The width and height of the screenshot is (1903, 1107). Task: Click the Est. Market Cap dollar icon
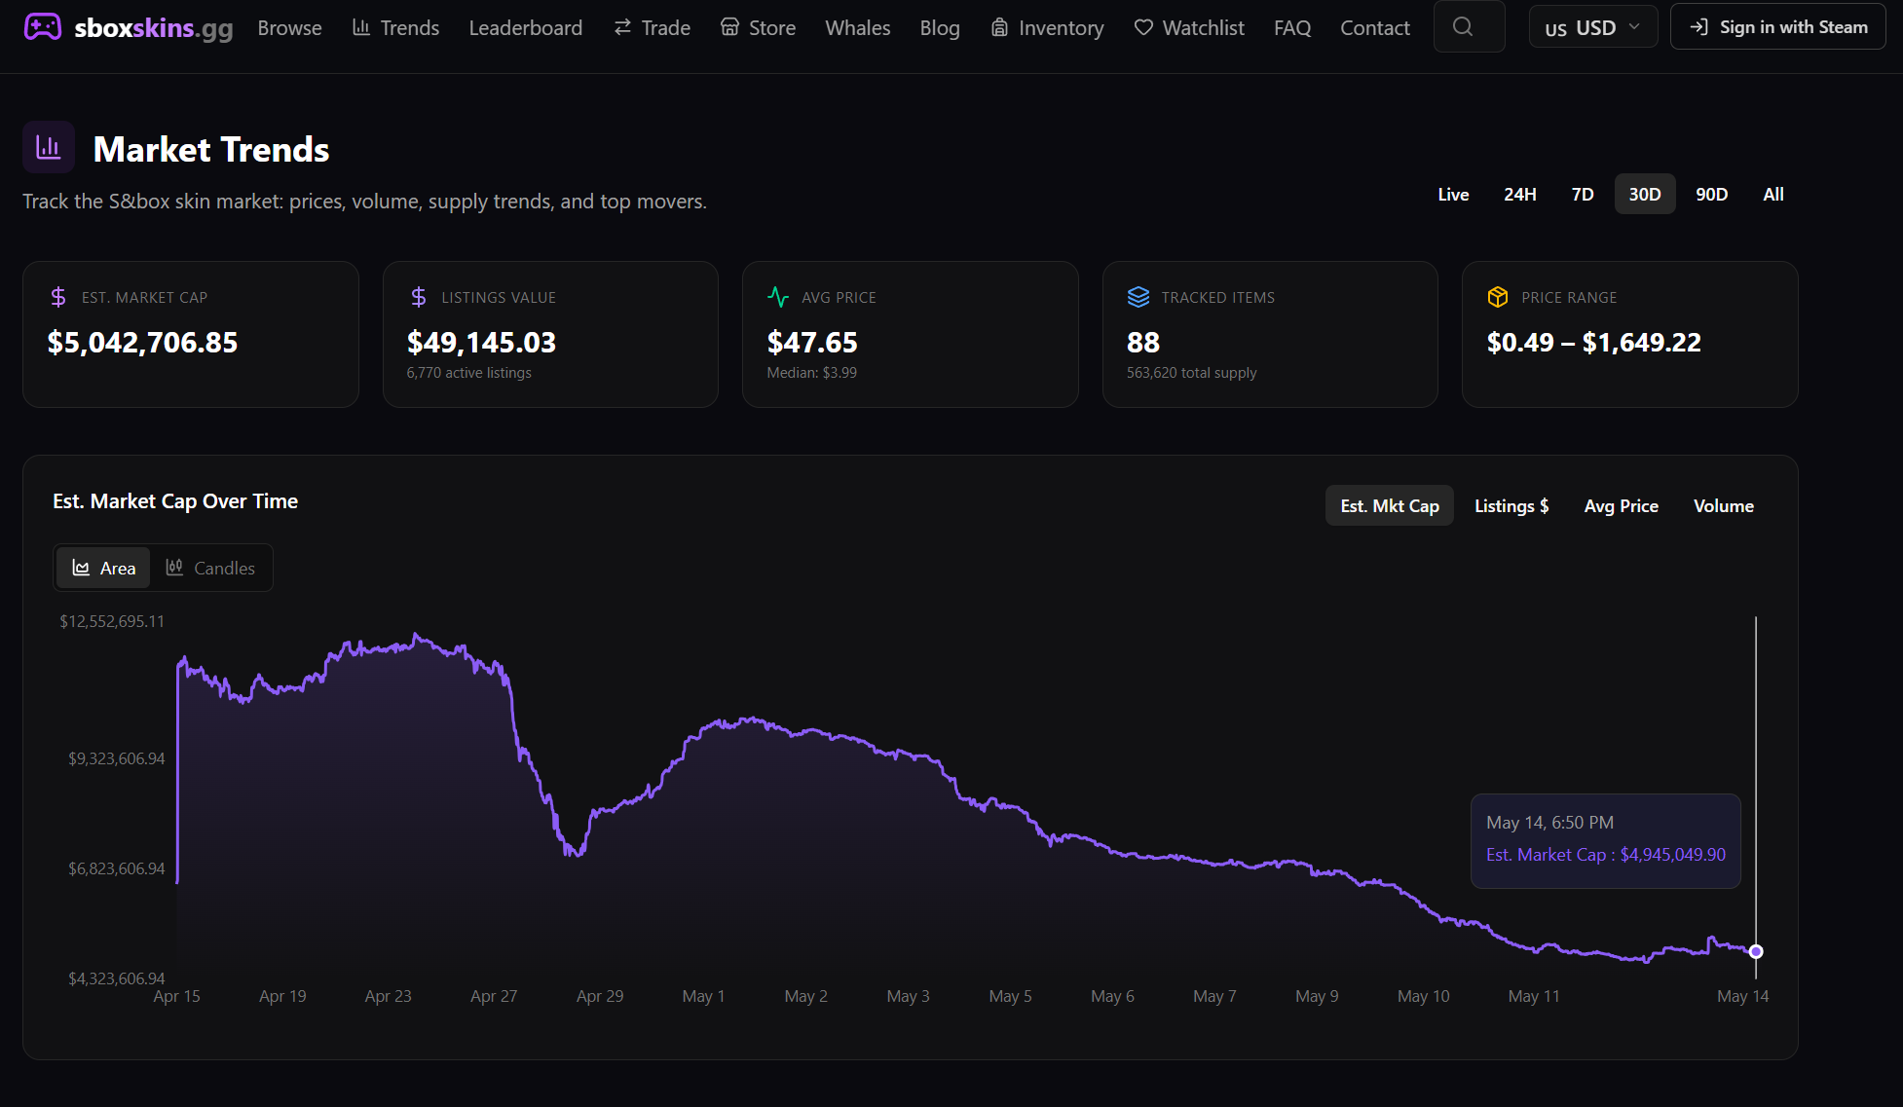point(58,297)
